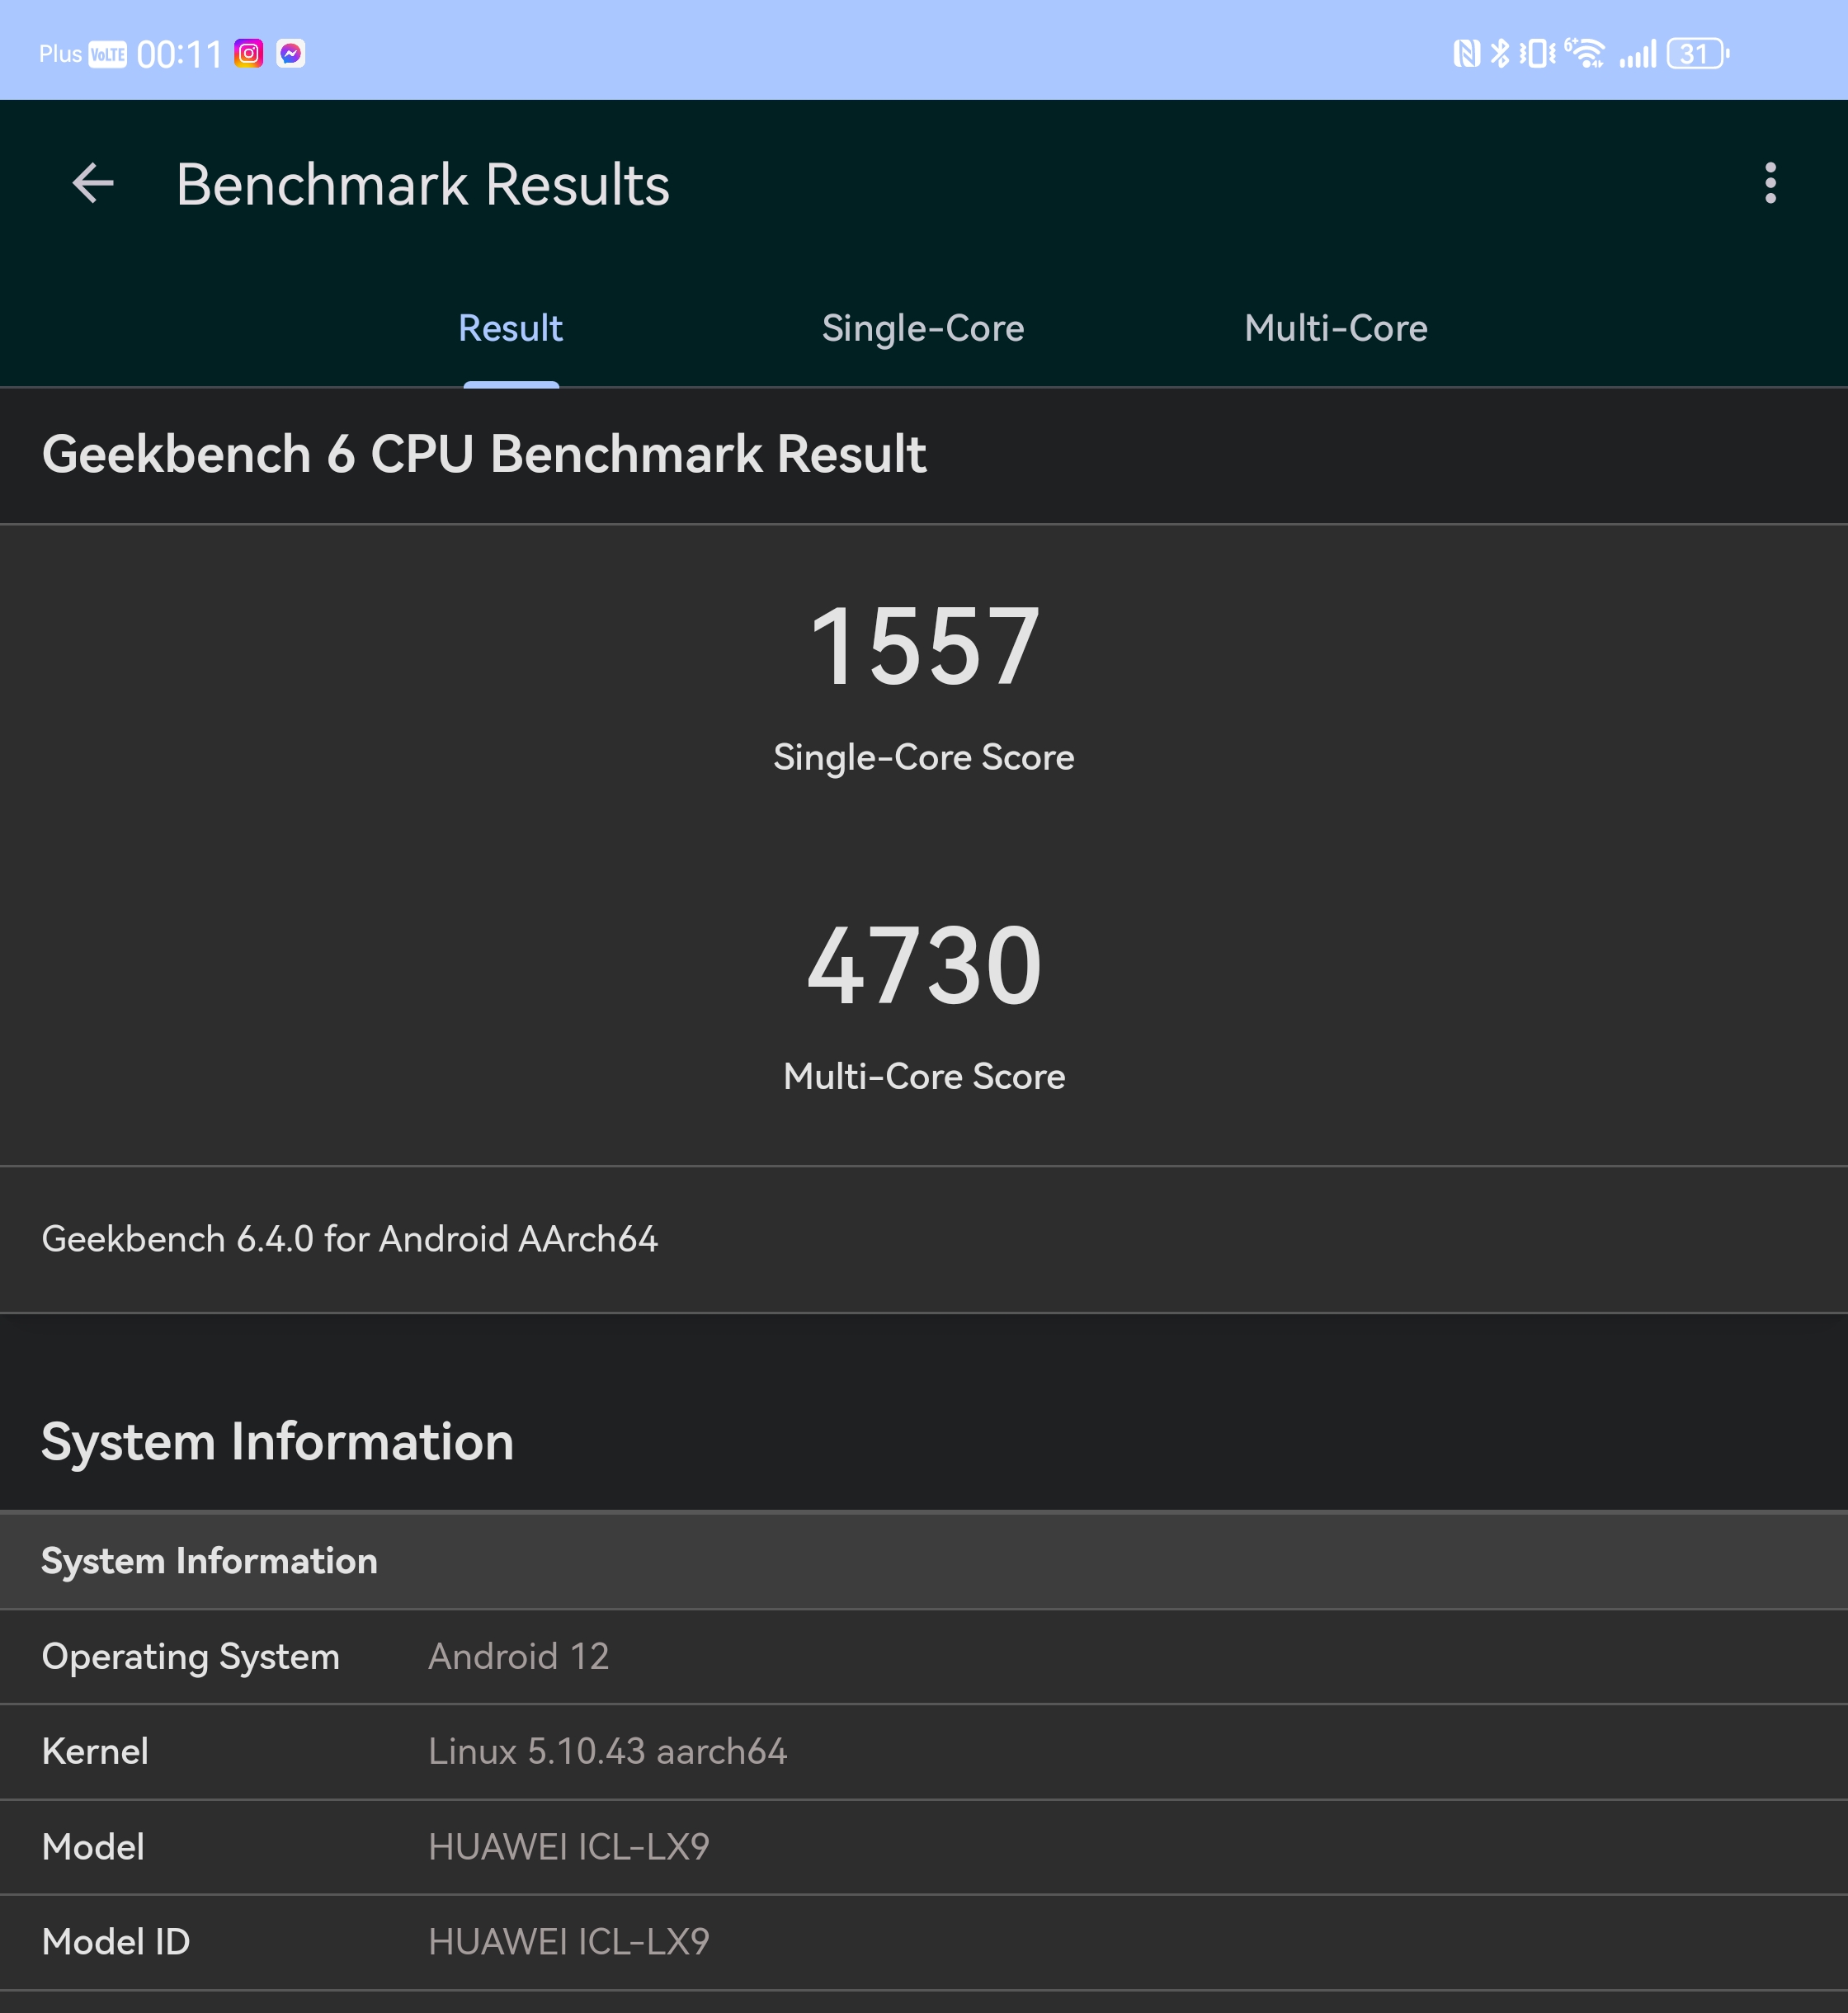The image size is (1848, 2013).
Task: Tap the status bar clock 00:11
Action: tap(179, 54)
